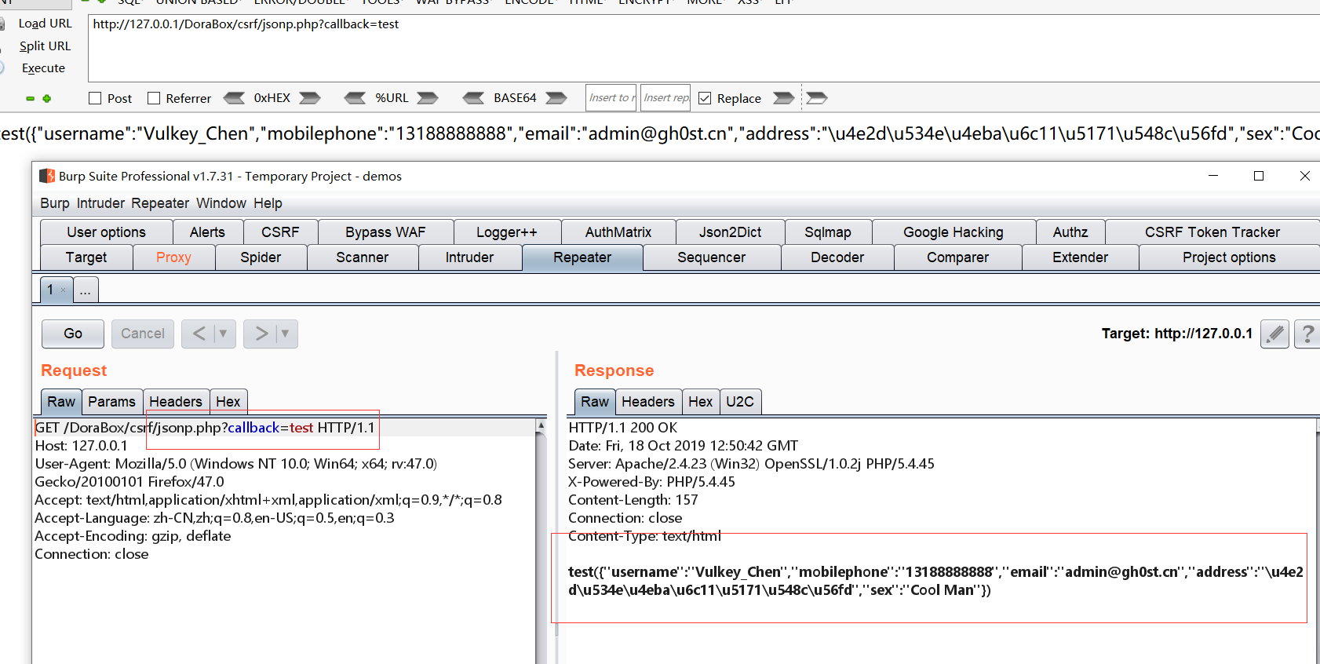Open the CSRF tab
Image resolution: width=1320 pixels, height=664 pixels.
(x=280, y=232)
